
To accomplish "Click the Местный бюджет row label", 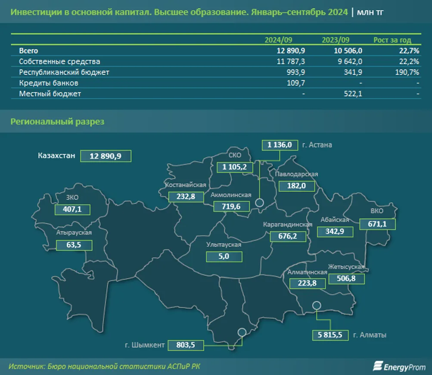I will coord(50,93).
